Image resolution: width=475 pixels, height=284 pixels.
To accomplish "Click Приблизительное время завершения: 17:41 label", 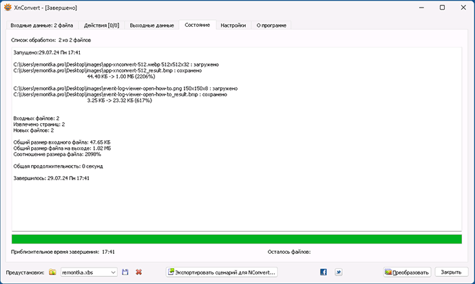I will 63,252.
